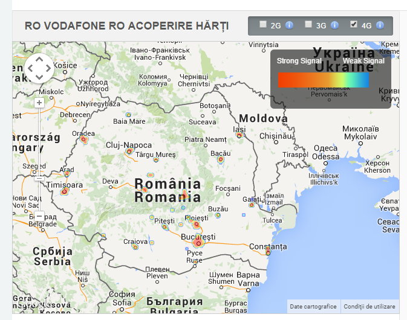Click the Cluj-Napoca coverage hotspot
Viewport: 407px width, 320px height.
pyautogui.click(x=129, y=152)
